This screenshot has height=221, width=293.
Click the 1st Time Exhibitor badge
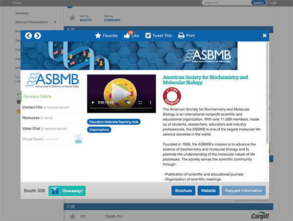click(x=172, y=96)
